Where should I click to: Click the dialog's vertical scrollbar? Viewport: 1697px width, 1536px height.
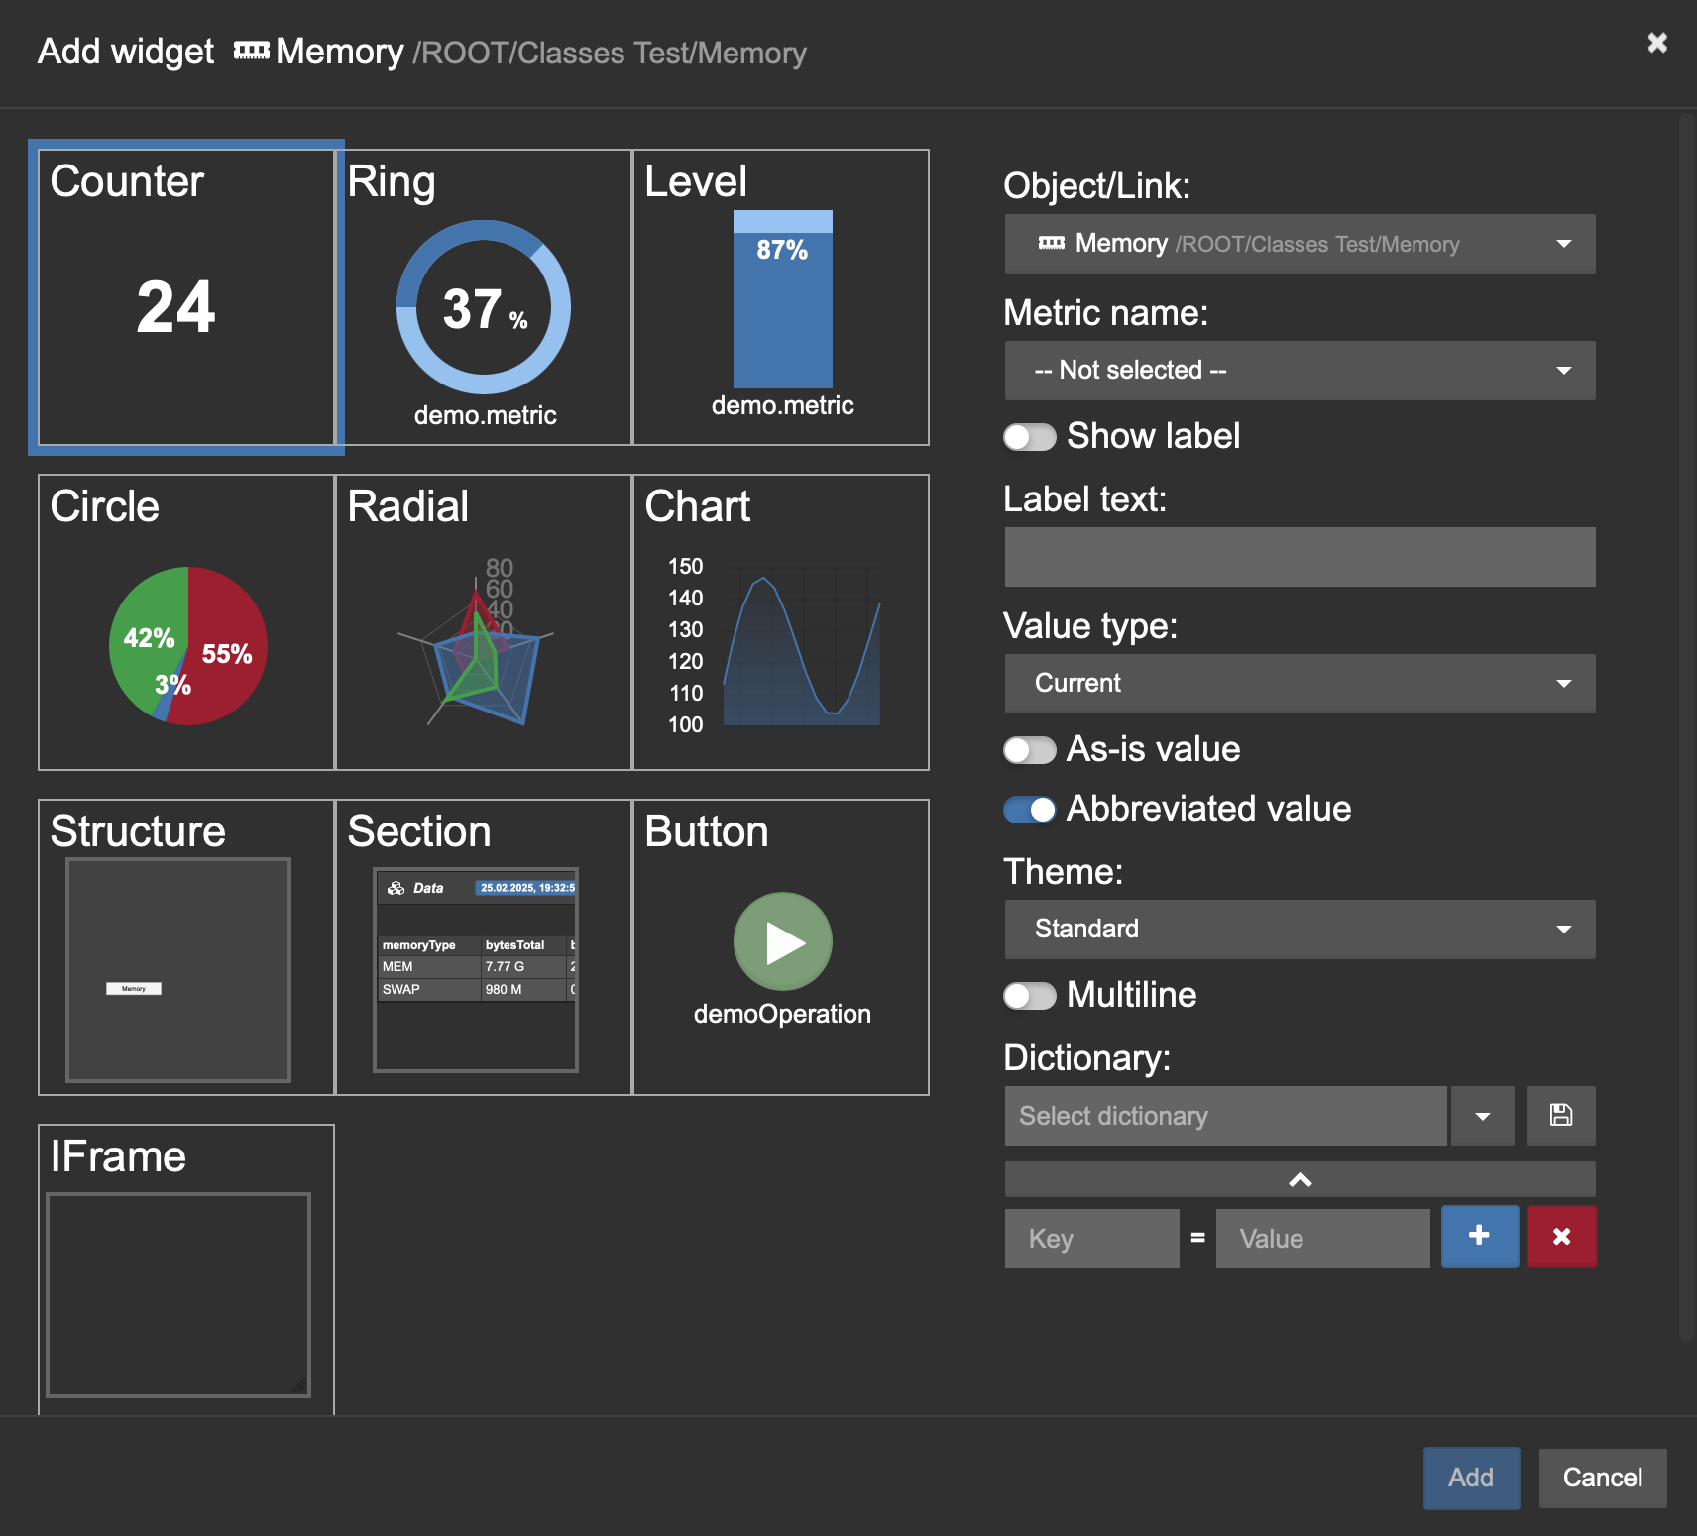1687,728
